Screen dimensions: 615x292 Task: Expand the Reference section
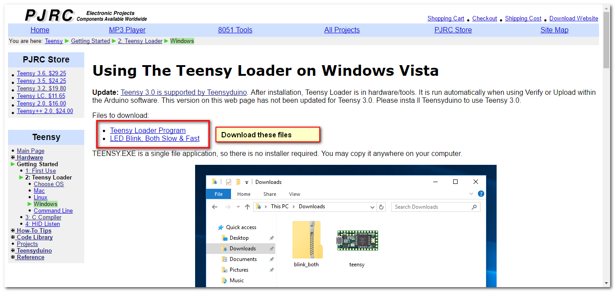13,257
